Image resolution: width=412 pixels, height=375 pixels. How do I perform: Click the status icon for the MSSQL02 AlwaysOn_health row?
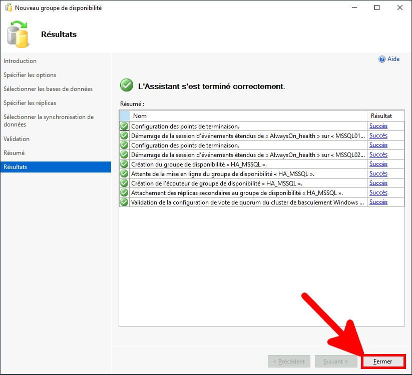click(124, 154)
